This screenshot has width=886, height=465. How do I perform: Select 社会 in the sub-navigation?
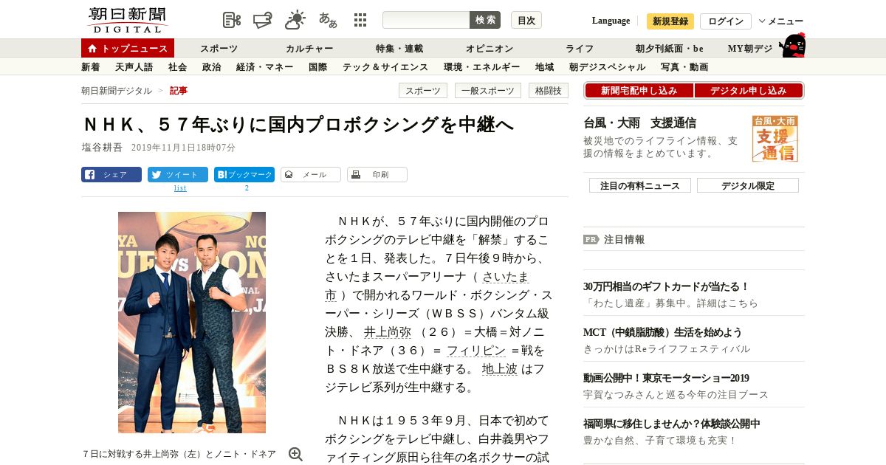pyautogui.click(x=177, y=67)
